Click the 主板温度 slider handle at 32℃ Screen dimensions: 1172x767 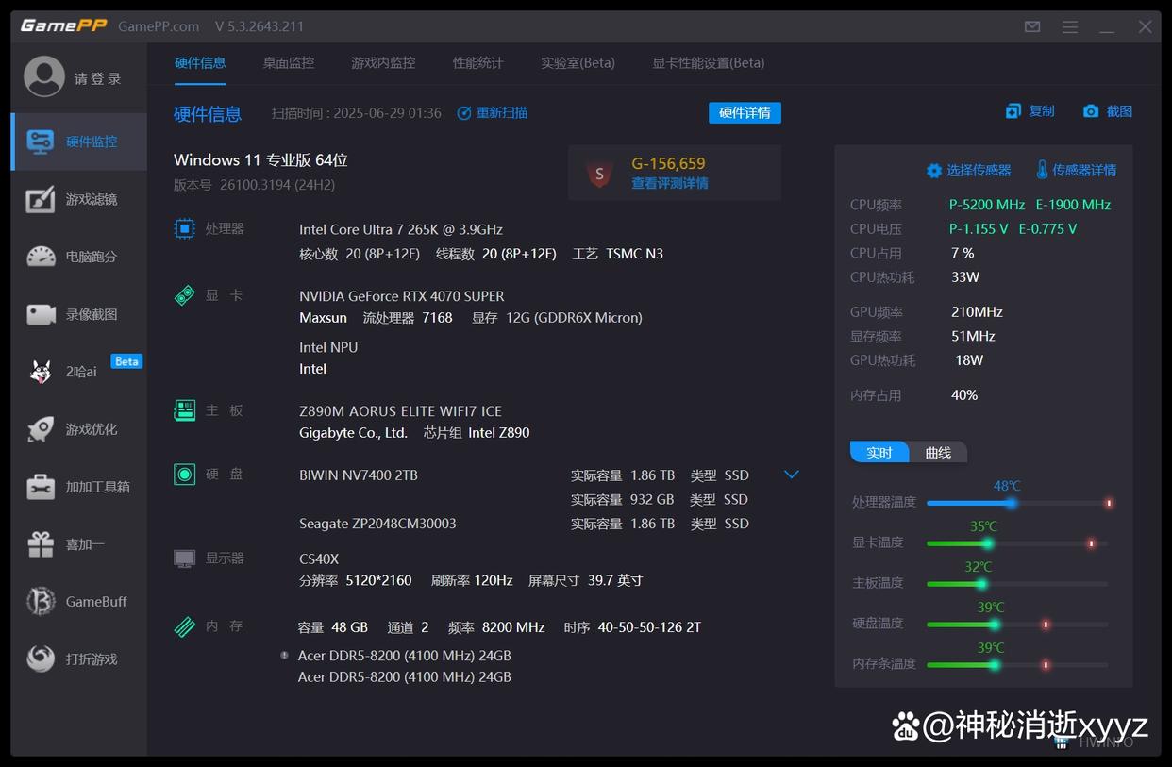[981, 584]
